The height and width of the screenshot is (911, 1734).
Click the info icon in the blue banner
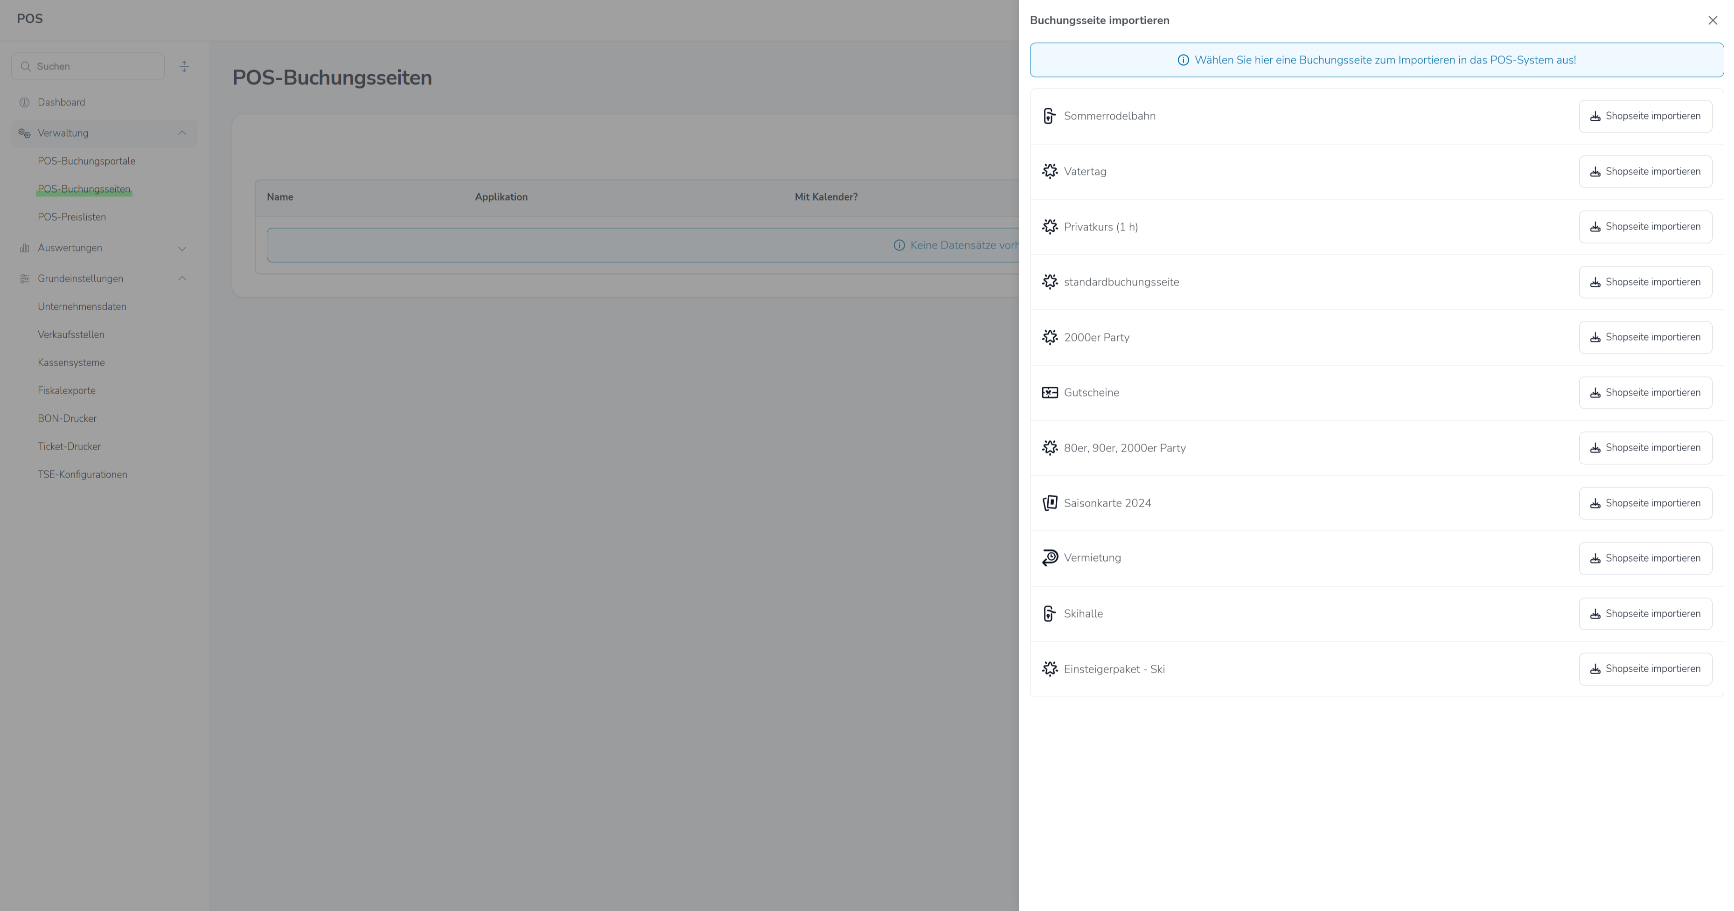coord(1183,60)
